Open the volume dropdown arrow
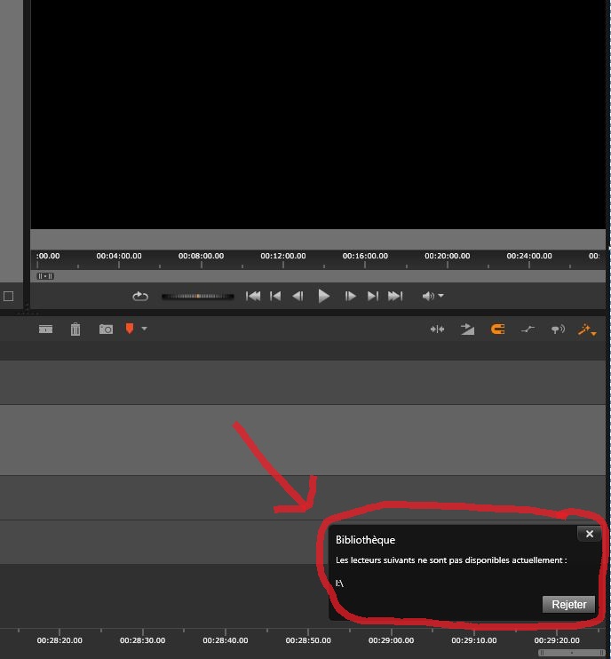This screenshot has width=611, height=659. (440, 296)
